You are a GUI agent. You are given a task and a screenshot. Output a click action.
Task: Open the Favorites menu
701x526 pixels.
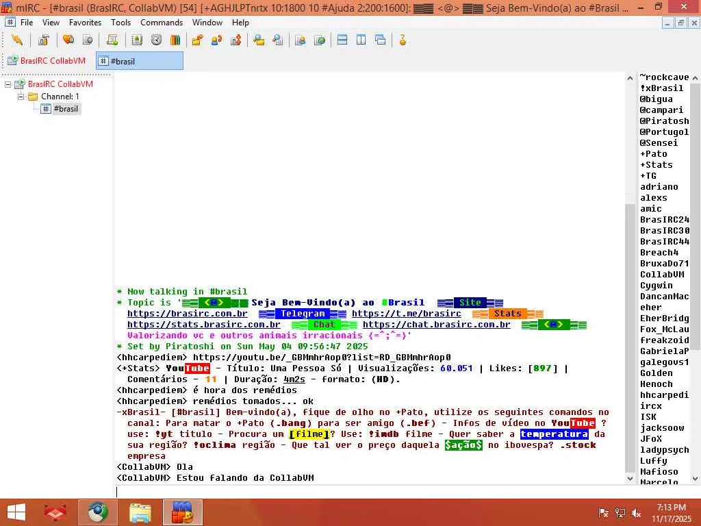(x=85, y=23)
